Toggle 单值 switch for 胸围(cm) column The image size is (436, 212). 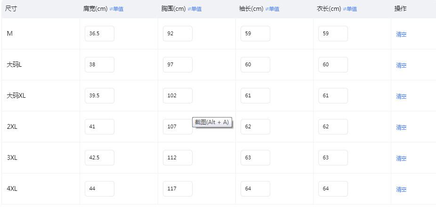(x=194, y=9)
